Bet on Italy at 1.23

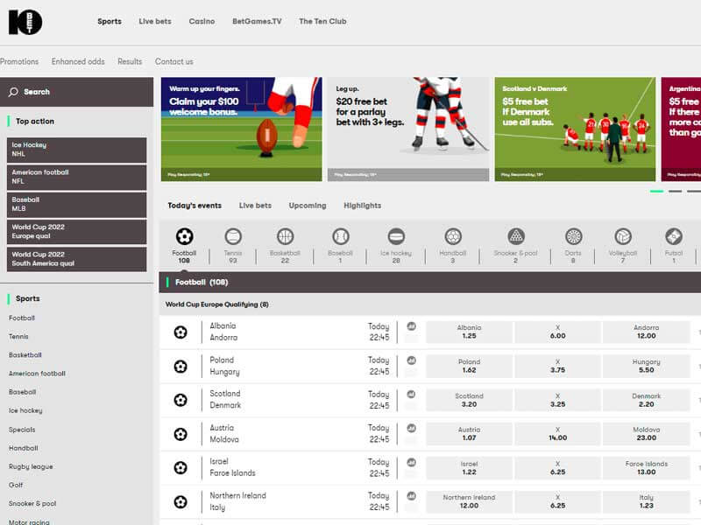[647, 501]
